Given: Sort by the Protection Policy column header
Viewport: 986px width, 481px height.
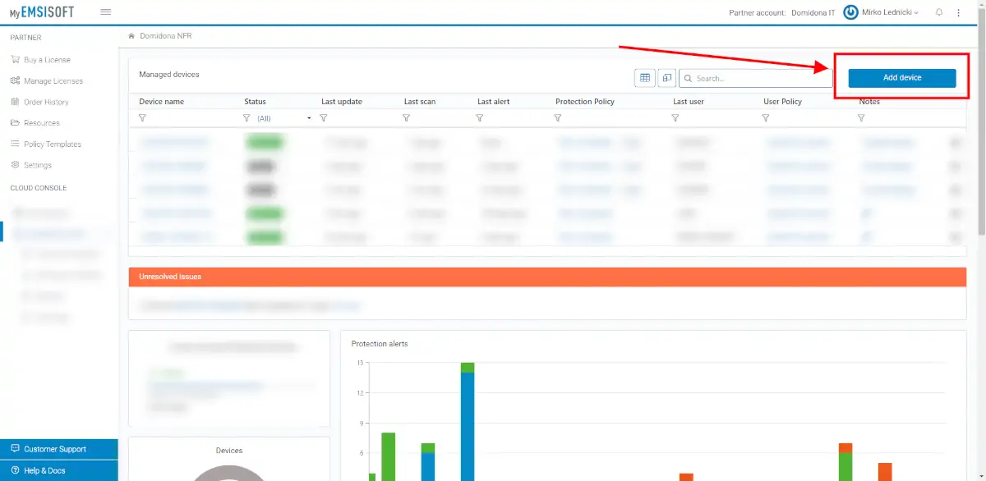Looking at the screenshot, I should pos(585,102).
